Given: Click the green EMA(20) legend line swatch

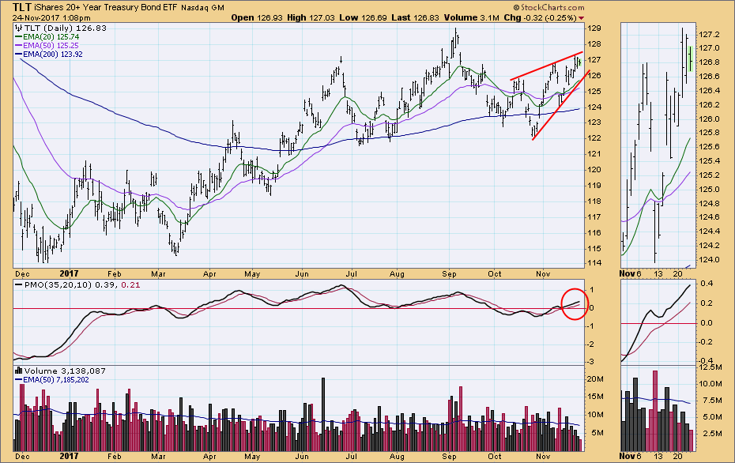Looking at the screenshot, I should click(x=18, y=37).
